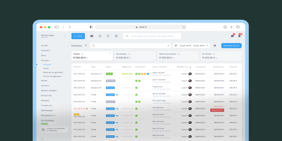Open Chantiers in the sidebar
This screenshot has height=141, width=282.
point(45,50)
